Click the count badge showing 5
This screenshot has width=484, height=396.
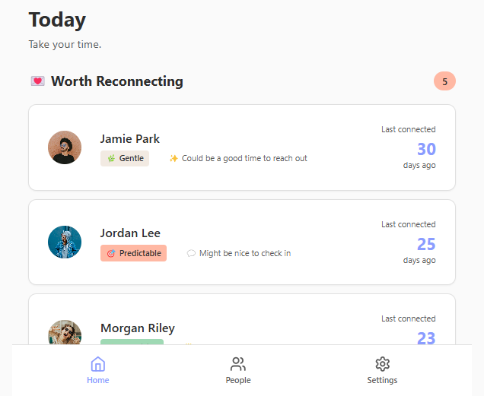444,81
